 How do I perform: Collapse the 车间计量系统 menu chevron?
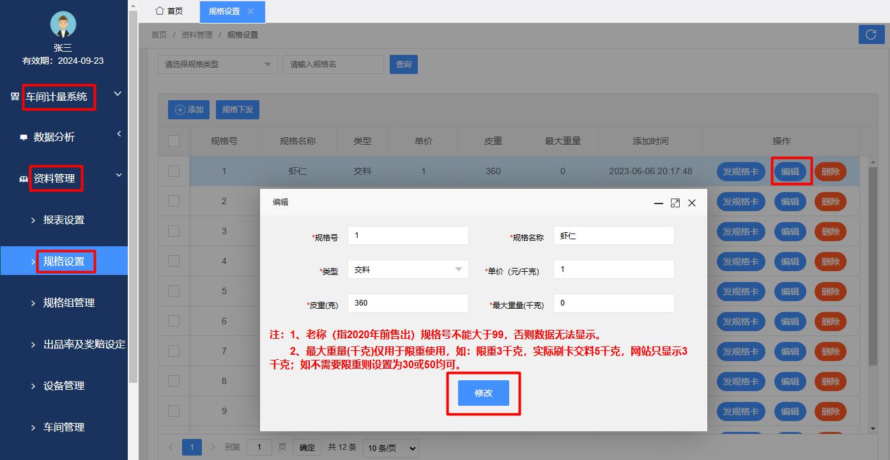(x=118, y=94)
